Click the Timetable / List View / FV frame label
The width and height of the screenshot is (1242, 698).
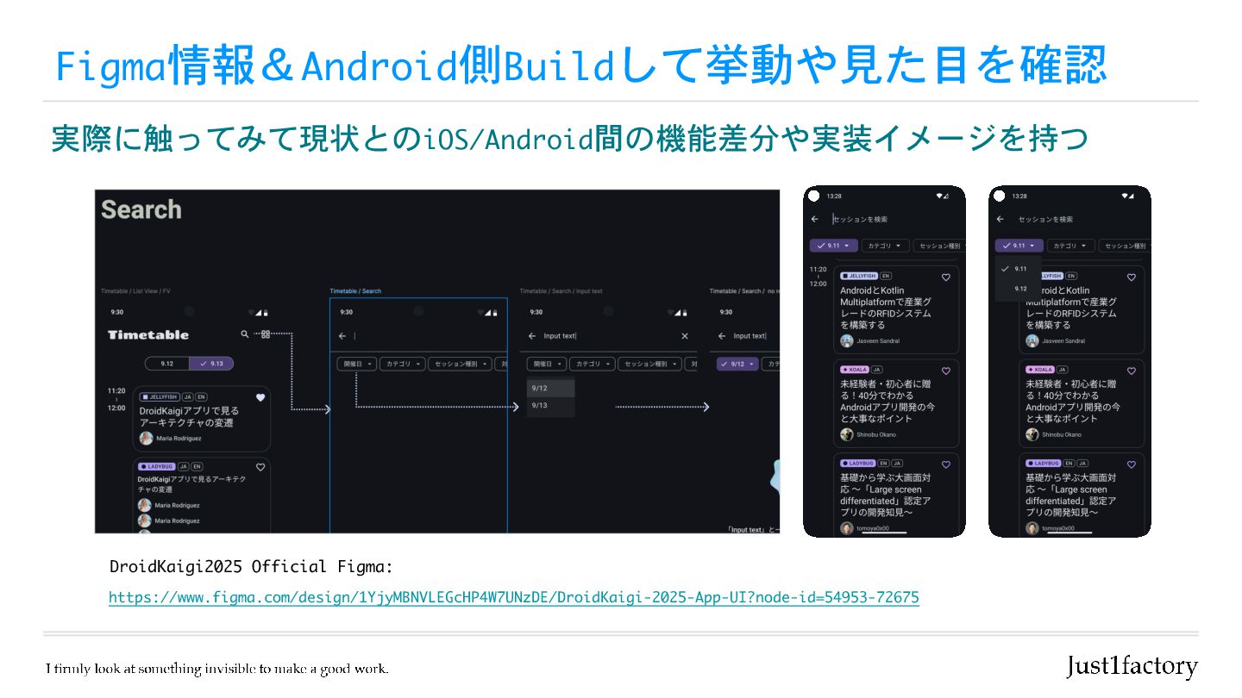(x=135, y=291)
